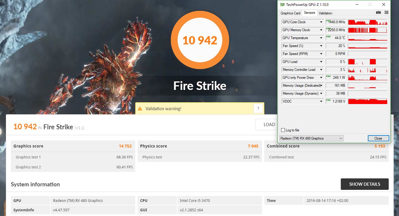Click the Graphics score 14 752 value
The width and height of the screenshot is (399, 216).
[x=125, y=146]
